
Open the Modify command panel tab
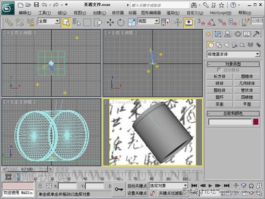[x=218, y=35]
